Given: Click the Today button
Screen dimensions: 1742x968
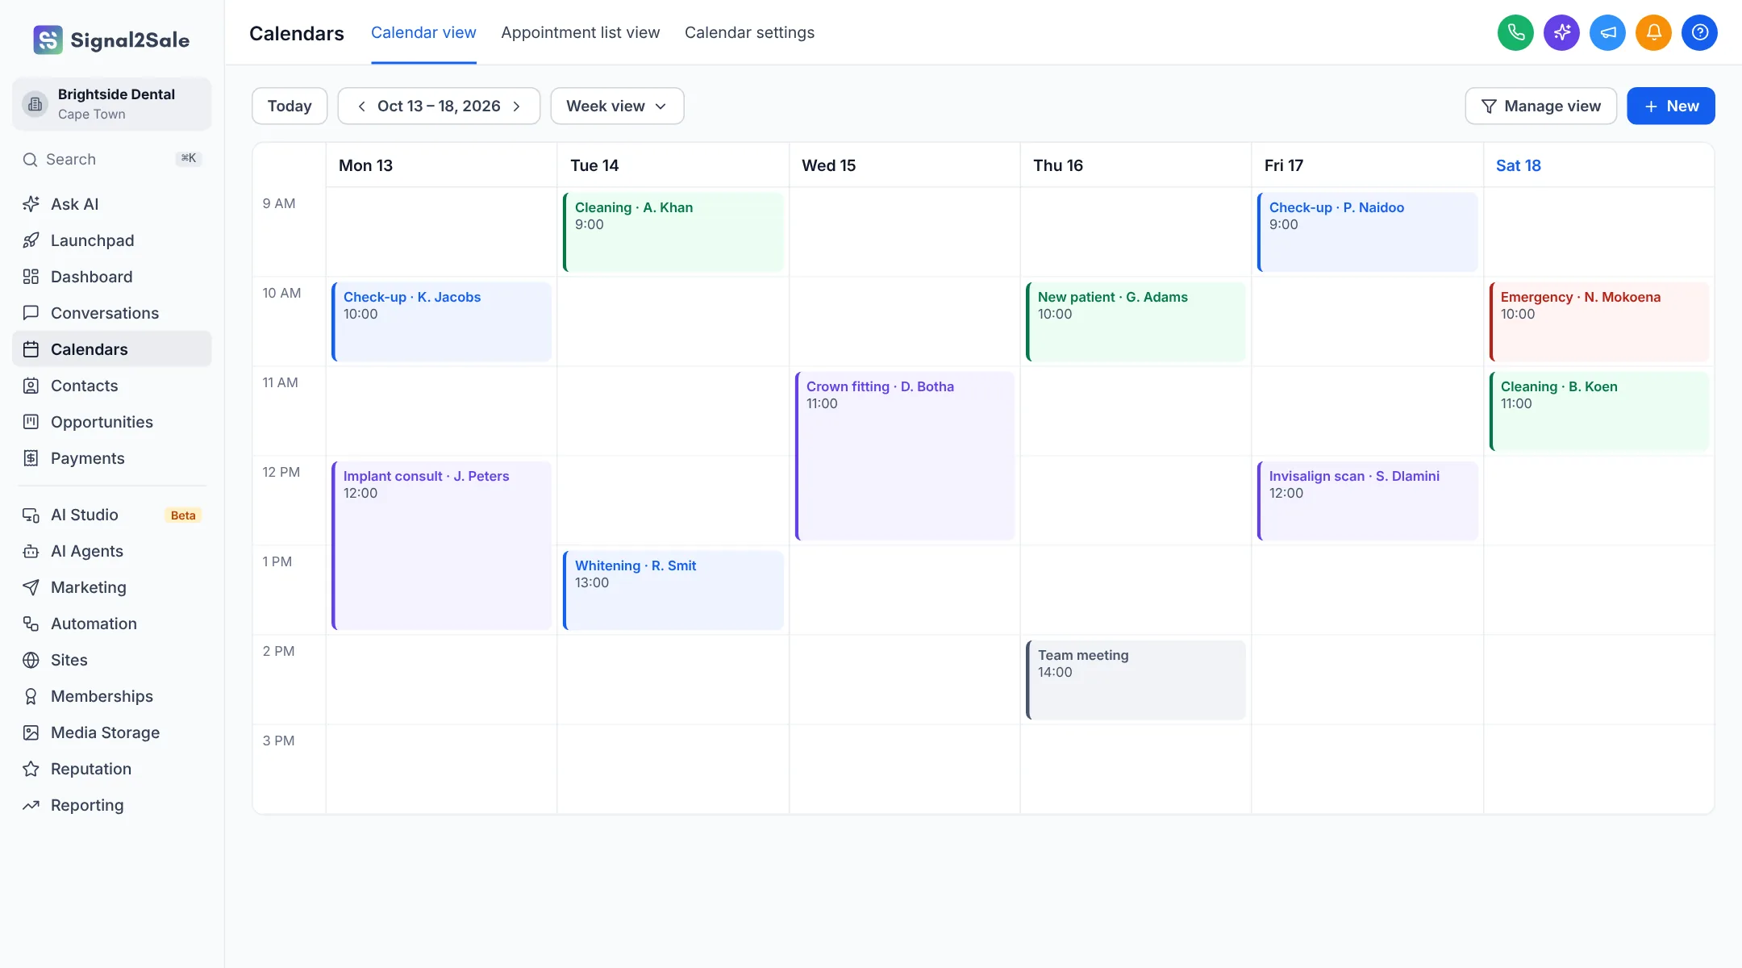Looking at the screenshot, I should [290, 106].
